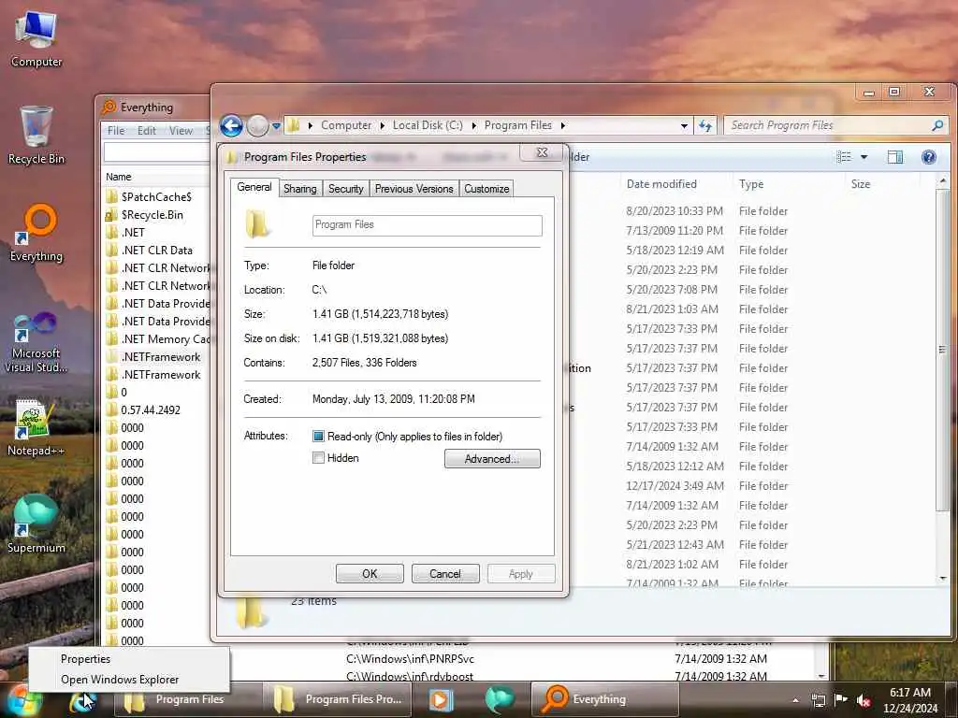Open the Edit menu in Everything
Image resolution: width=958 pixels, height=718 pixels.
147,131
